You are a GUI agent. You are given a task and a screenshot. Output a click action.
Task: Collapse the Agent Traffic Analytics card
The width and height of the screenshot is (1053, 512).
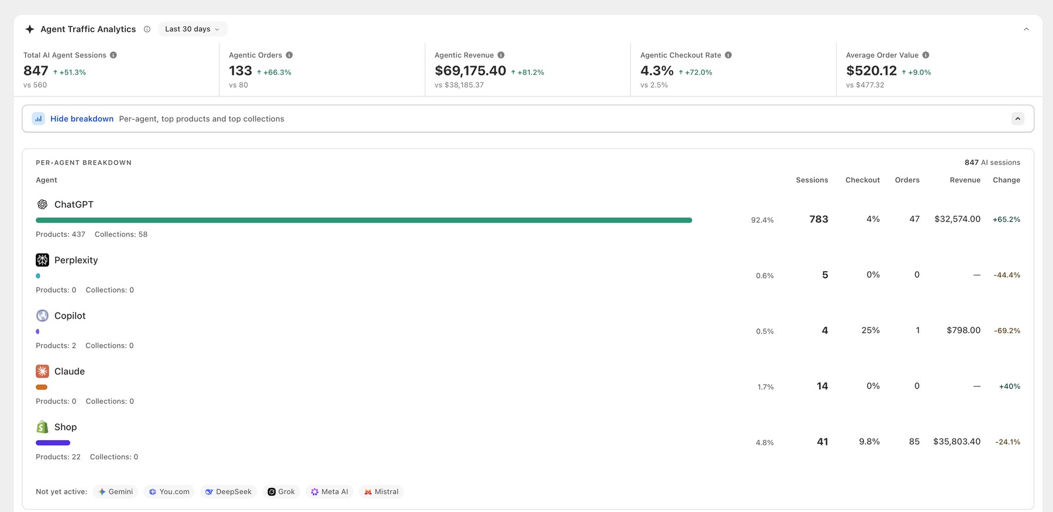(x=1026, y=29)
